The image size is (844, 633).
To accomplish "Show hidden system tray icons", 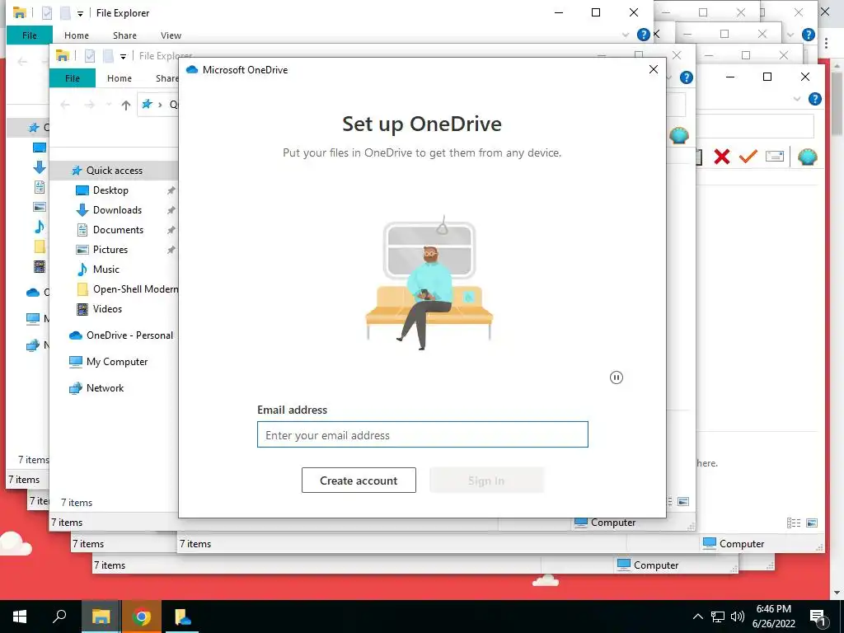I will [697, 617].
